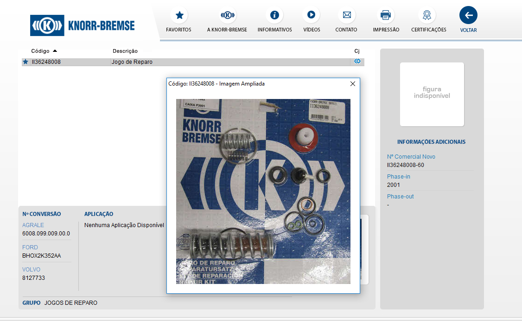This screenshot has width=522, height=321.
Task: Open the Certificações ribbon icon
Action: tap(427, 15)
